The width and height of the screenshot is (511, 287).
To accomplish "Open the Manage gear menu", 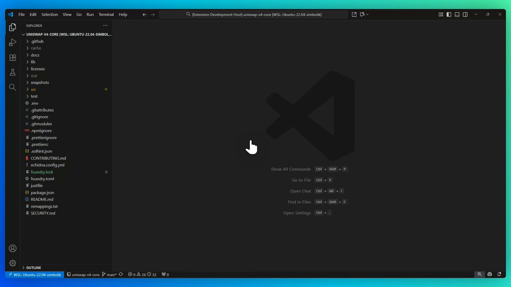I will (12, 263).
